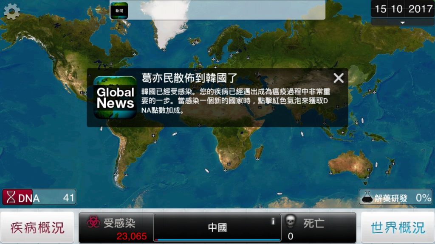Tap the white ship east of Australia
435x244 pixels.
click(376, 165)
